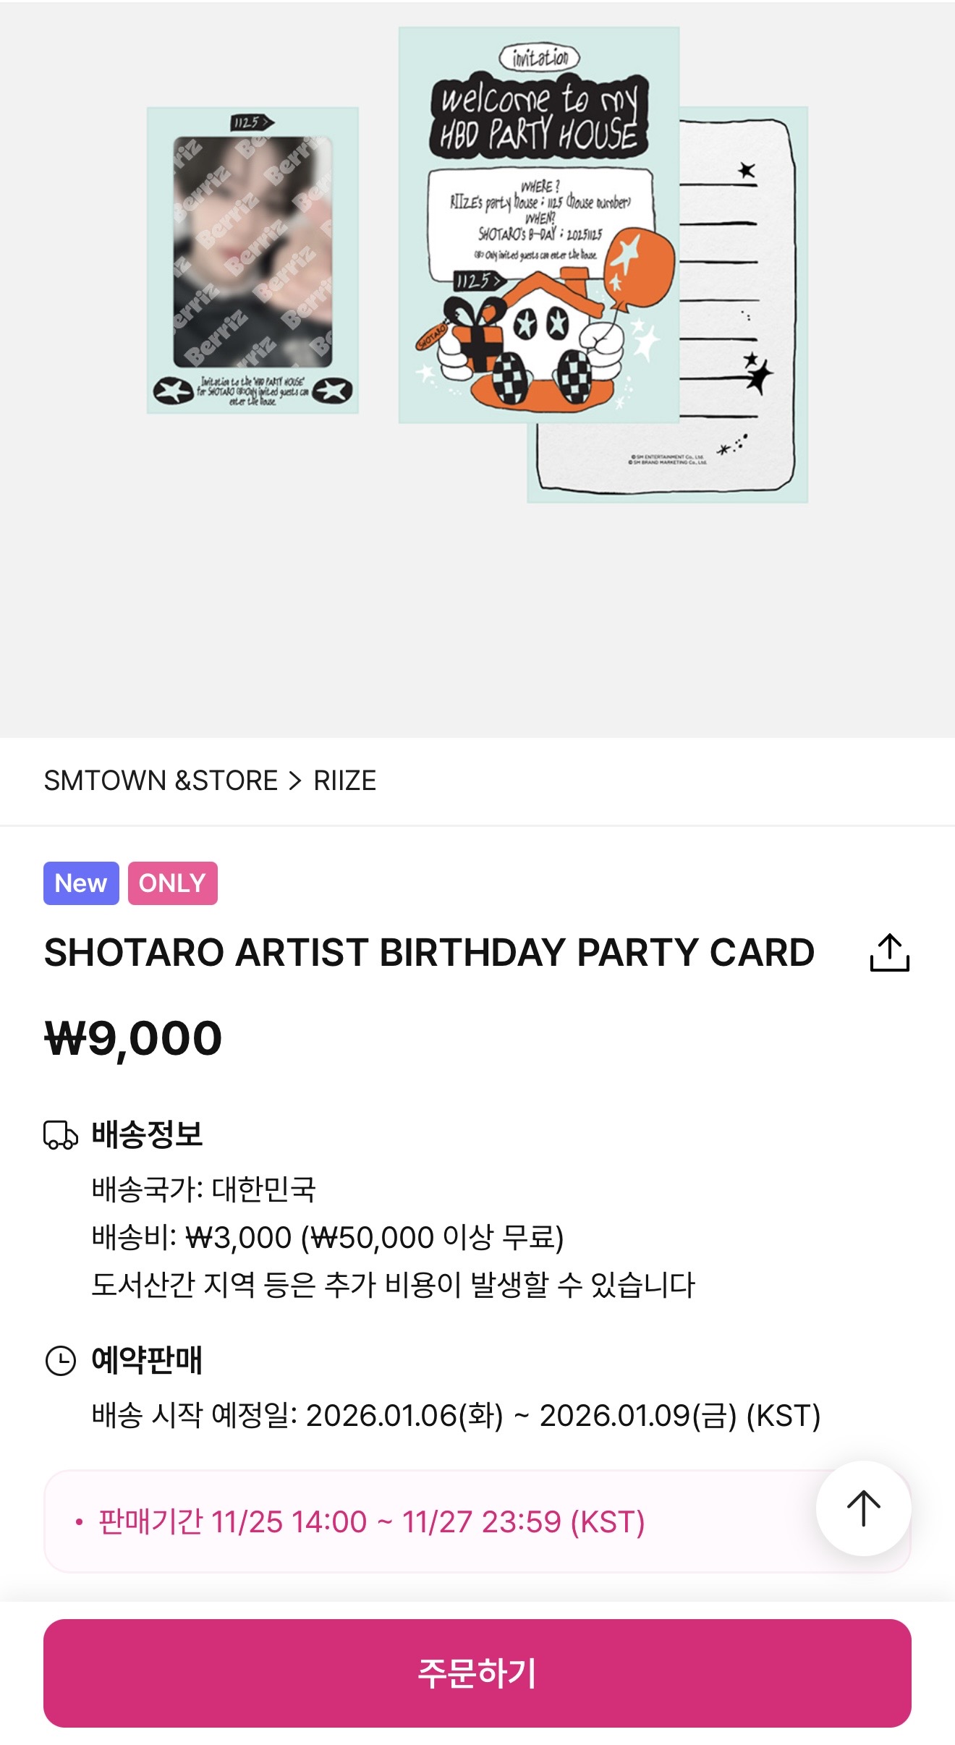955x1745 pixels.
Task: Tap the 판매기간 sale period notice
Action: click(x=371, y=1521)
